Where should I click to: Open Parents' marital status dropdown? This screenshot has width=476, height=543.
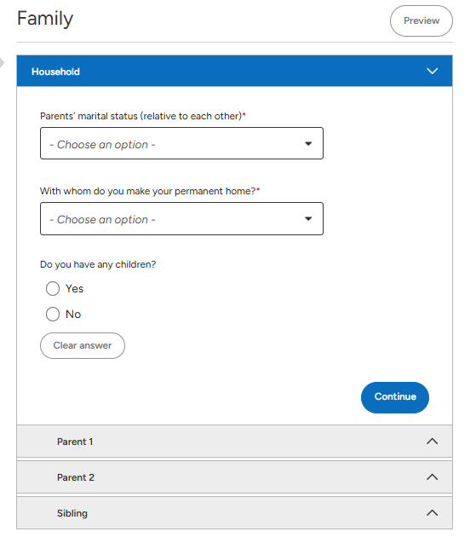181,143
